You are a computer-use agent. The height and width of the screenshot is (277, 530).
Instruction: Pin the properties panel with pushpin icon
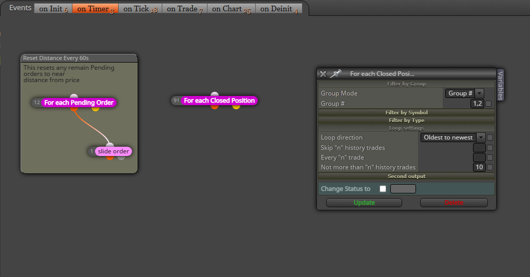(x=336, y=74)
